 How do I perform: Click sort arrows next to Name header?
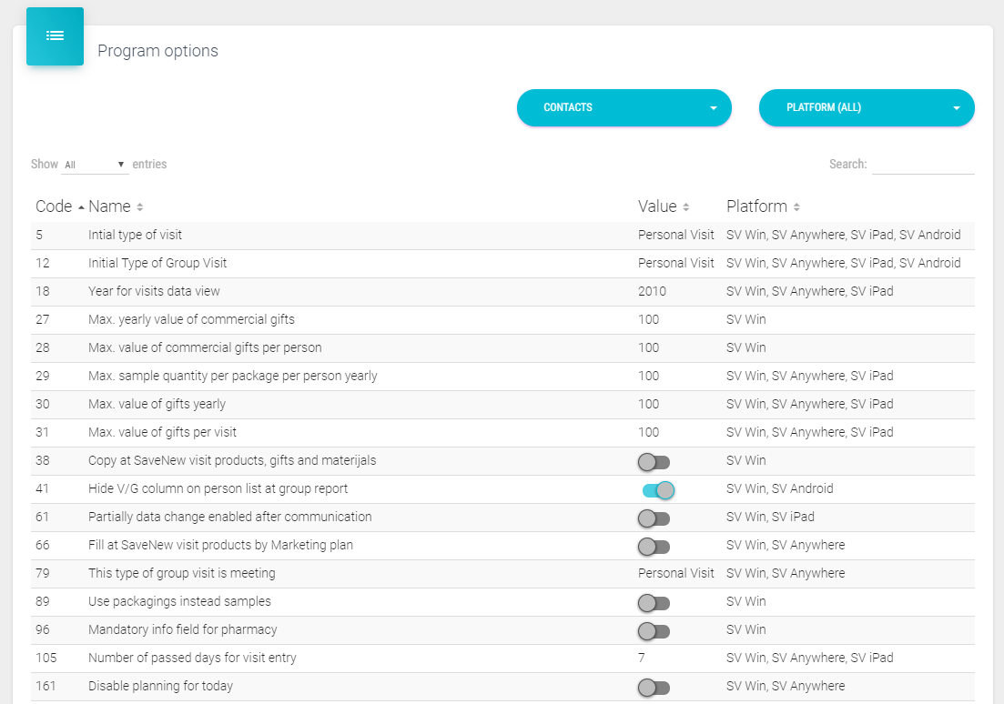(x=140, y=207)
